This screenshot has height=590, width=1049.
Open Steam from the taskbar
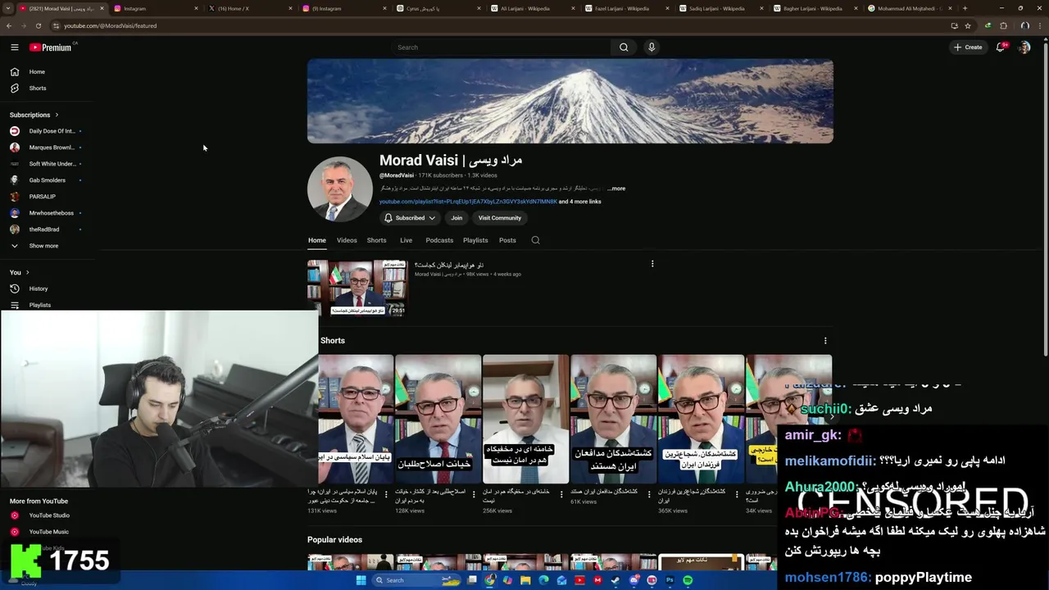[615, 580]
